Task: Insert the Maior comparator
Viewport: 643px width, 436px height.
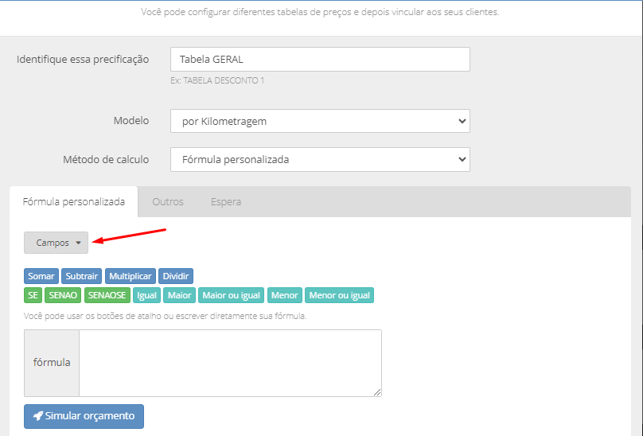Action: (179, 295)
